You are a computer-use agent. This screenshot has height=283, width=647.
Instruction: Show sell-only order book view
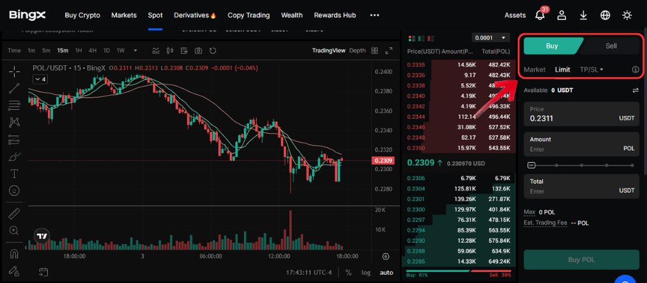[430, 38]
